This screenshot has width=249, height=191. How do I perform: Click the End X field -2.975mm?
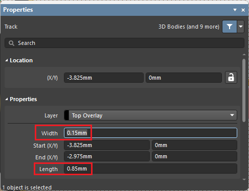point(107,156)
